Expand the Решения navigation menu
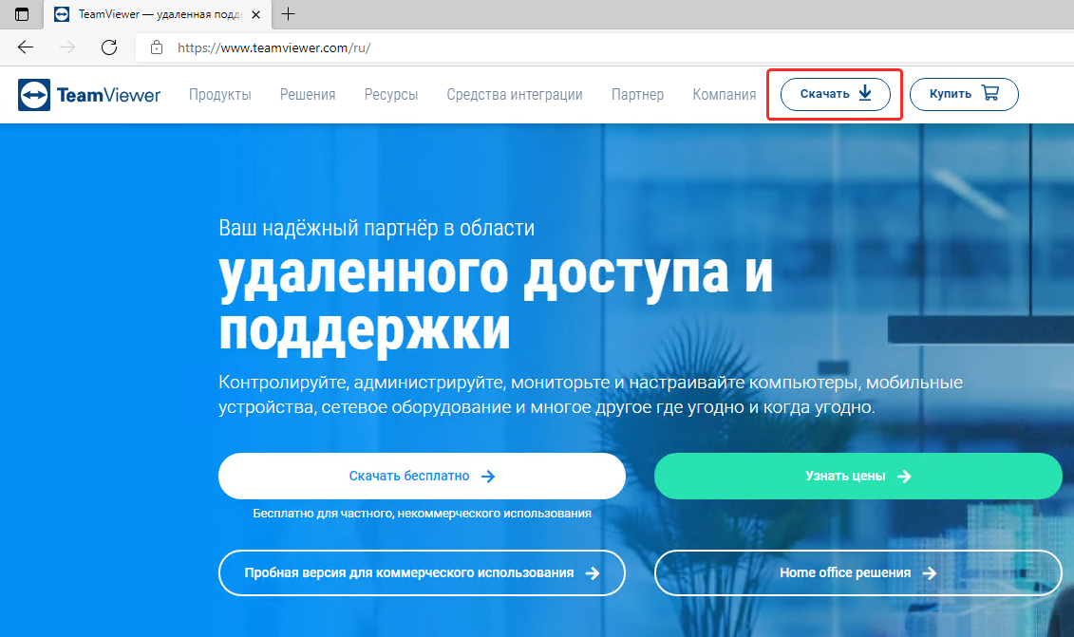 coord(308,95)
